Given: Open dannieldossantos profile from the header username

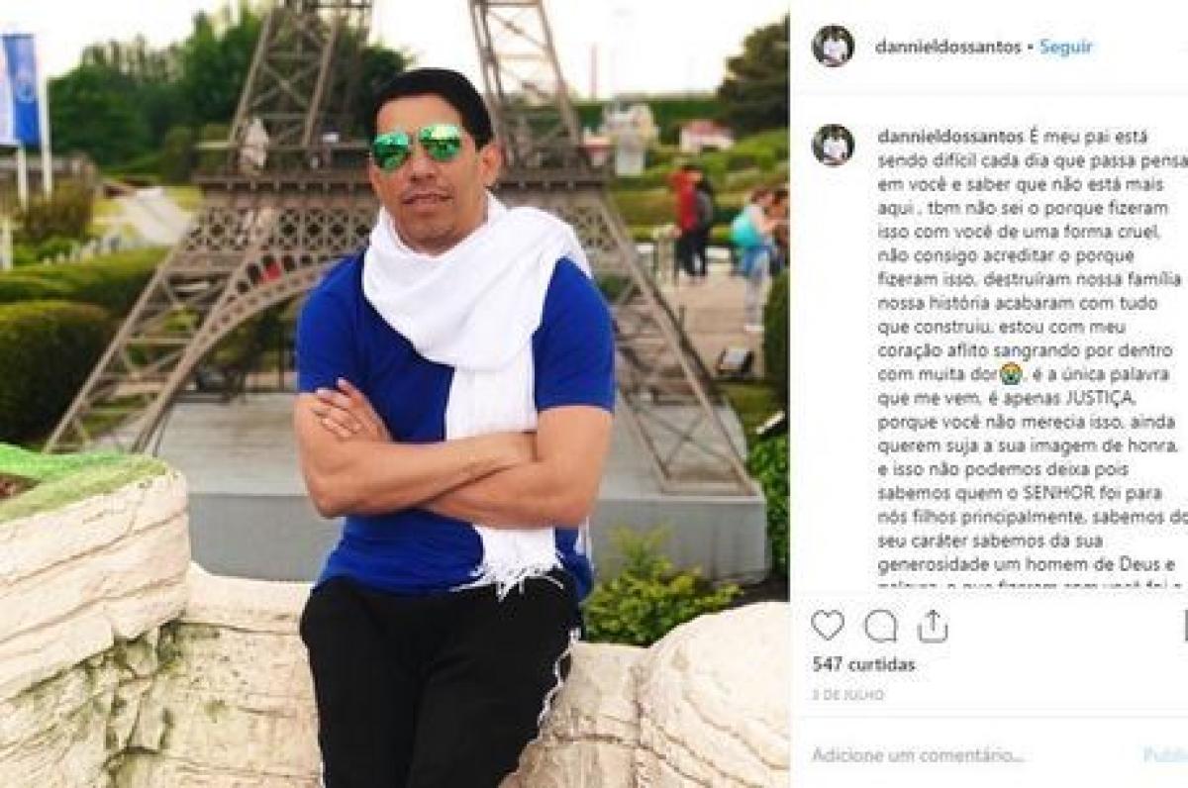Looking at the screenshot, I should point(948,47).
